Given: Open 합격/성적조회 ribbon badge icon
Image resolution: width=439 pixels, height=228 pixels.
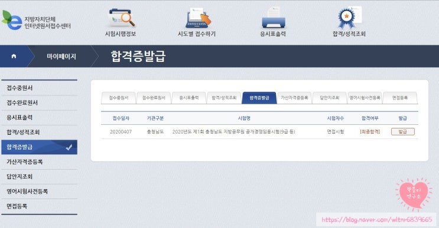Looking at the screenshot, I should coord(349,17).
